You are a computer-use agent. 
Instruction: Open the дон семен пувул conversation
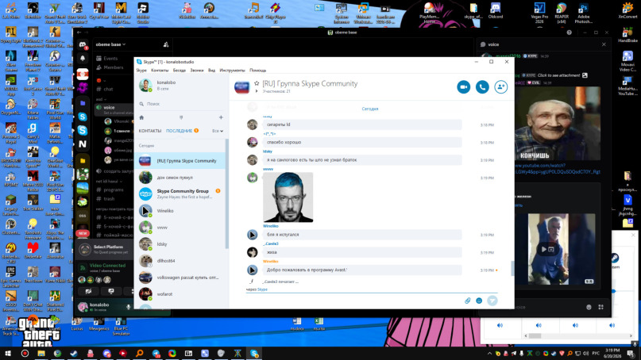pos(180,178)
